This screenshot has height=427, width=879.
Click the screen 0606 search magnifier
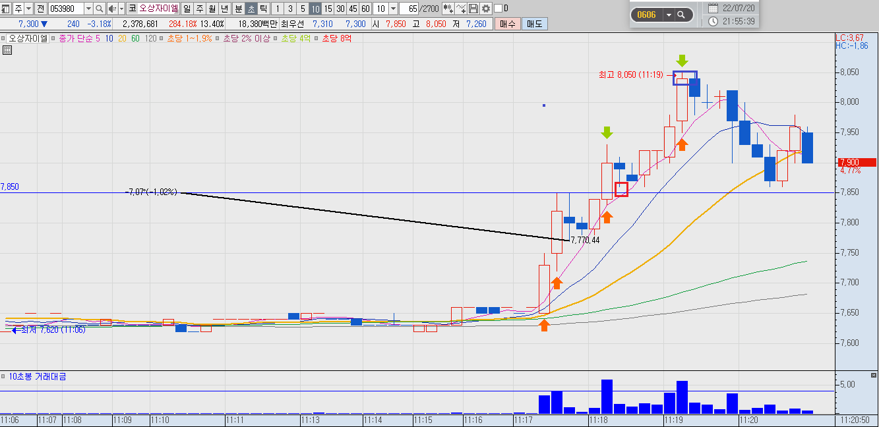click(x=681, y=14)
